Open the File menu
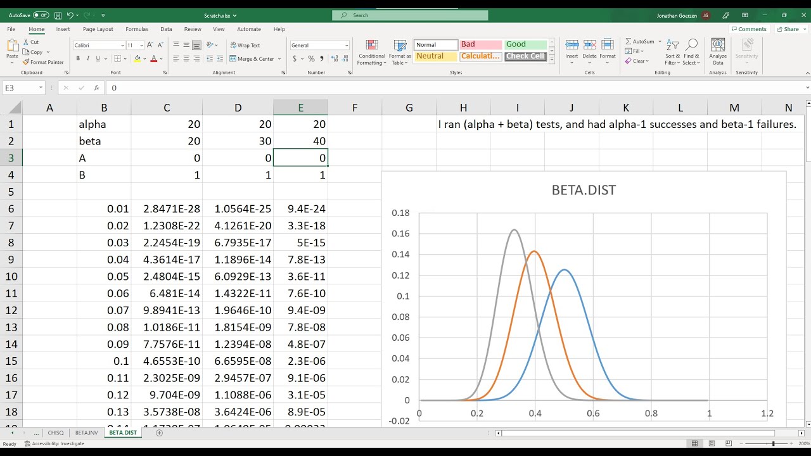The height and width of the screenshot is (456, 811). 11,29
